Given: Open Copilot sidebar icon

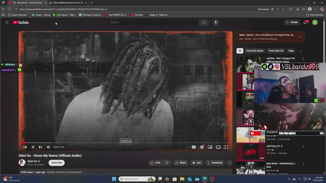Looking at the screenshot, I should pyautogui.click(x=322, y=9).
